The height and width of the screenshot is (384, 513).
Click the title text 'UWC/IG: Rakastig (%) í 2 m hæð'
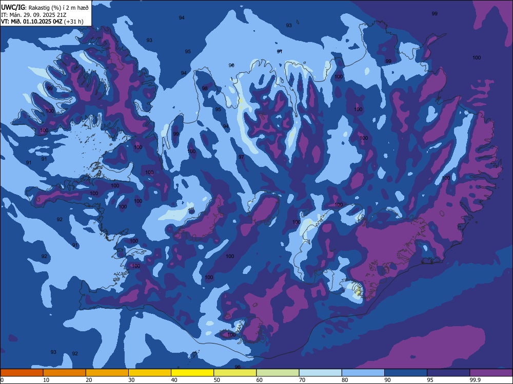point(45,8)
